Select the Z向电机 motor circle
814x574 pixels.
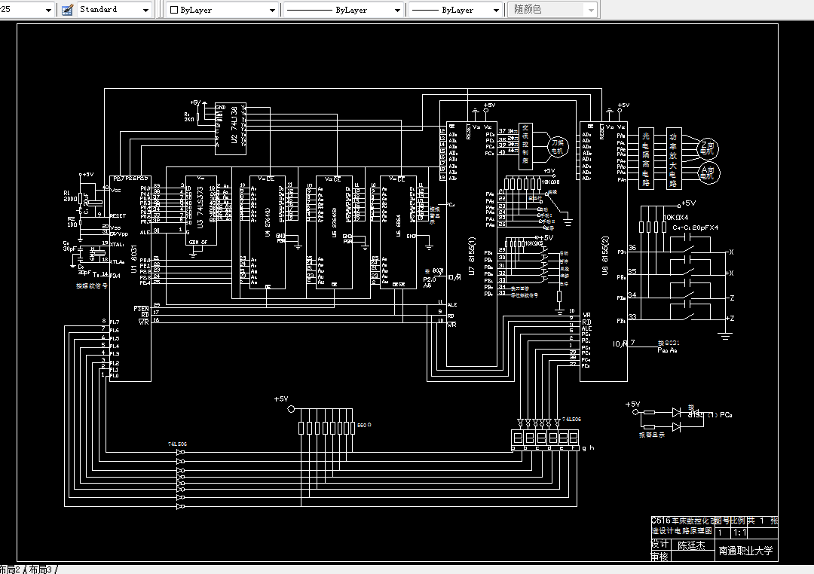click(x=707, y=148)
